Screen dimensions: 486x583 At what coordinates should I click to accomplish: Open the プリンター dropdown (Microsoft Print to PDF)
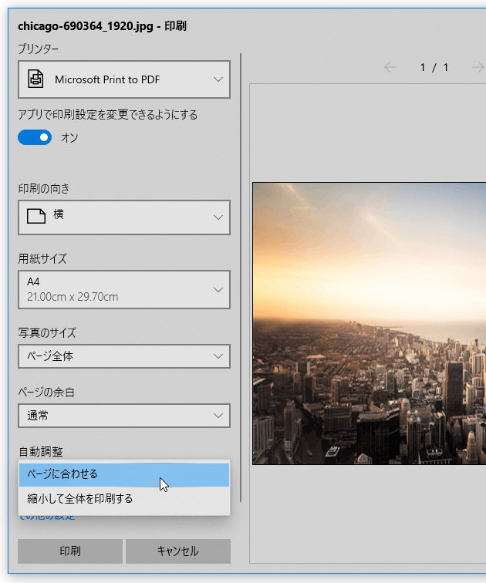124,79
